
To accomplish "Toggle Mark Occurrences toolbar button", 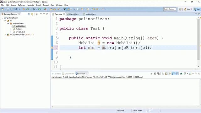I will (x=68, y=9).
